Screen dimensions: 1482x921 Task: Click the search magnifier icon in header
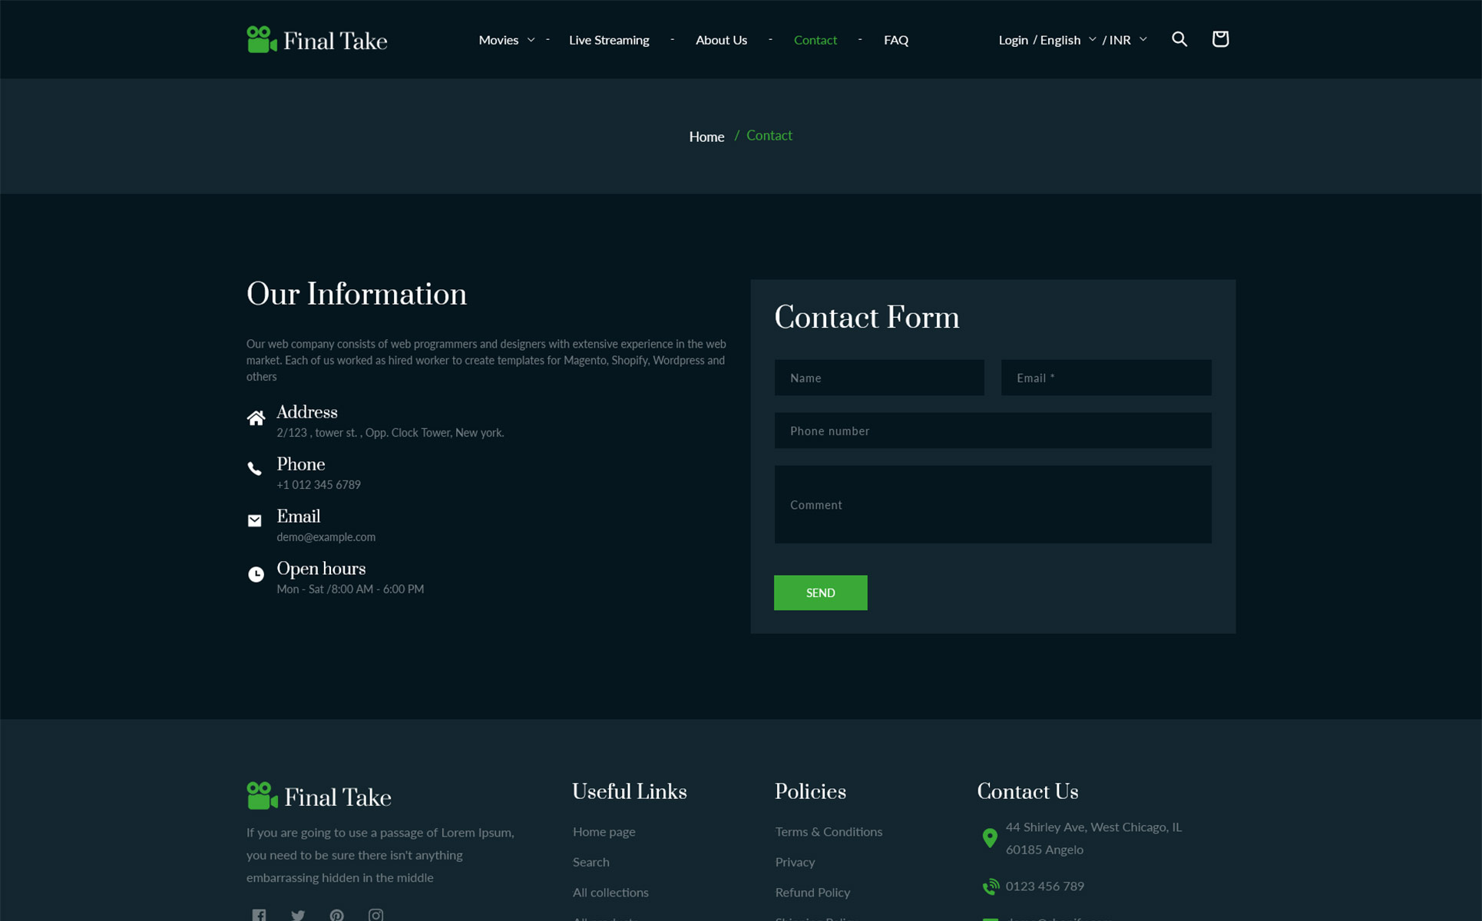(1179, 39)
